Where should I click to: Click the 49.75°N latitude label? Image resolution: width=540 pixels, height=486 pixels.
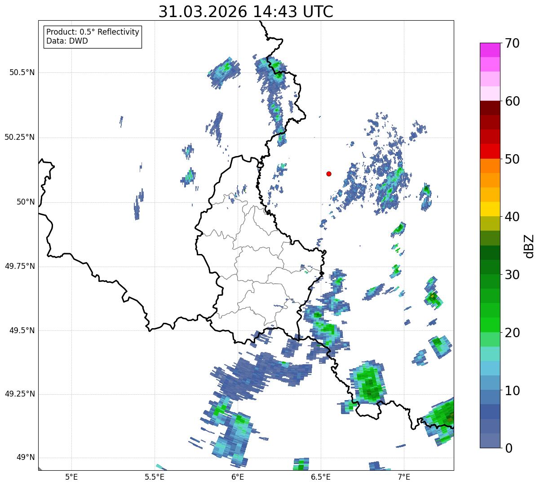click(19, 266)
